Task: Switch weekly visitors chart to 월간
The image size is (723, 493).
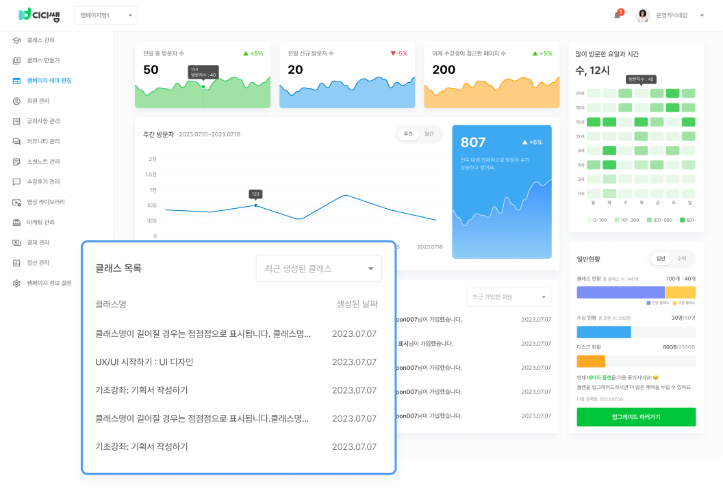Action: [x=429, y=134]
